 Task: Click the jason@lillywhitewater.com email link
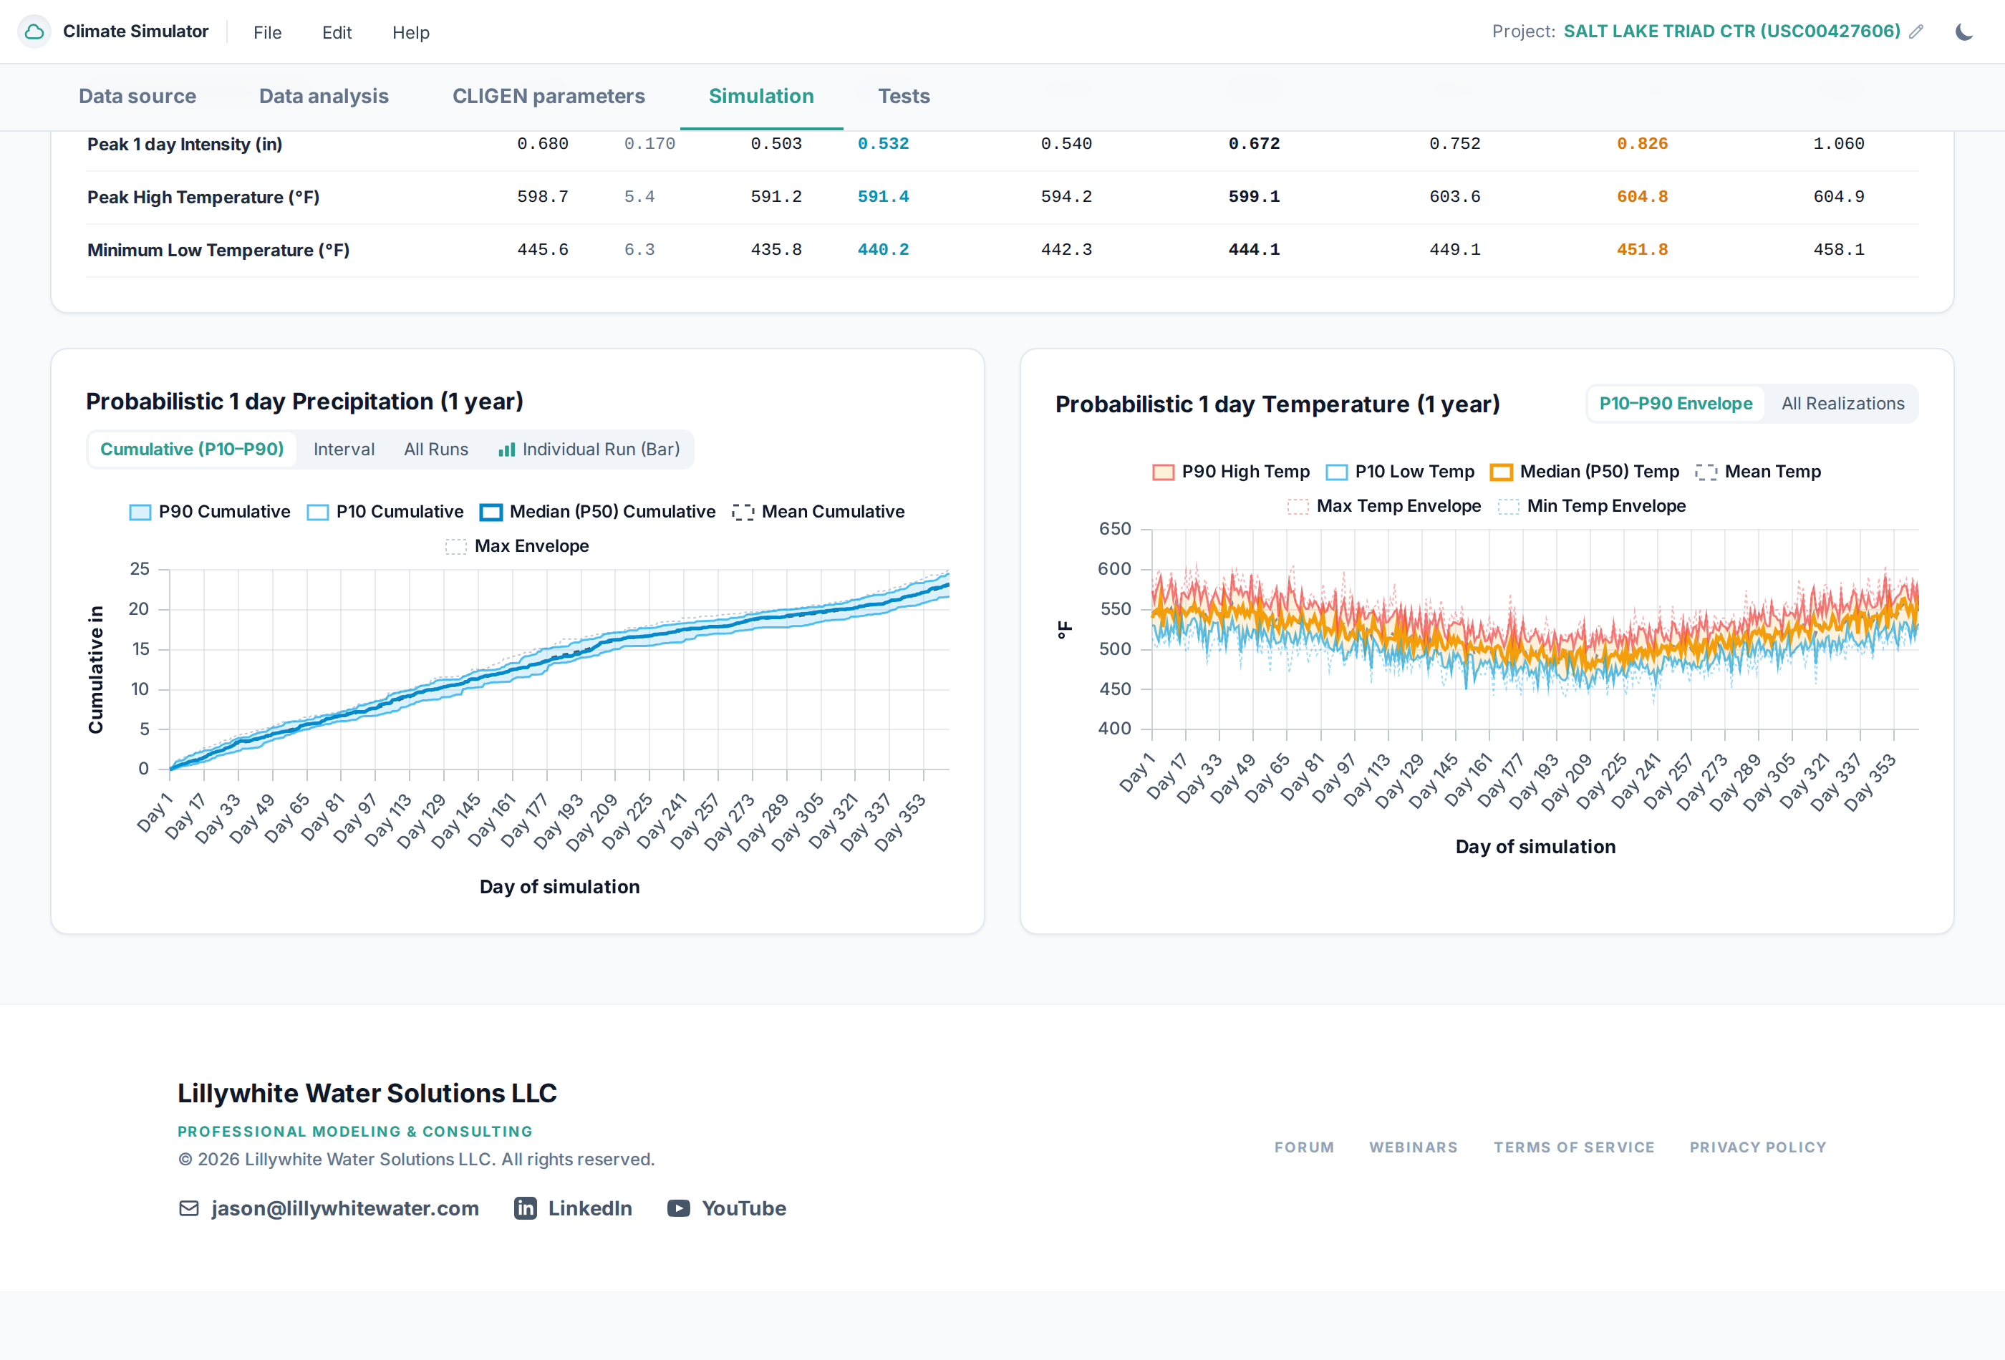pos(345,1208)
